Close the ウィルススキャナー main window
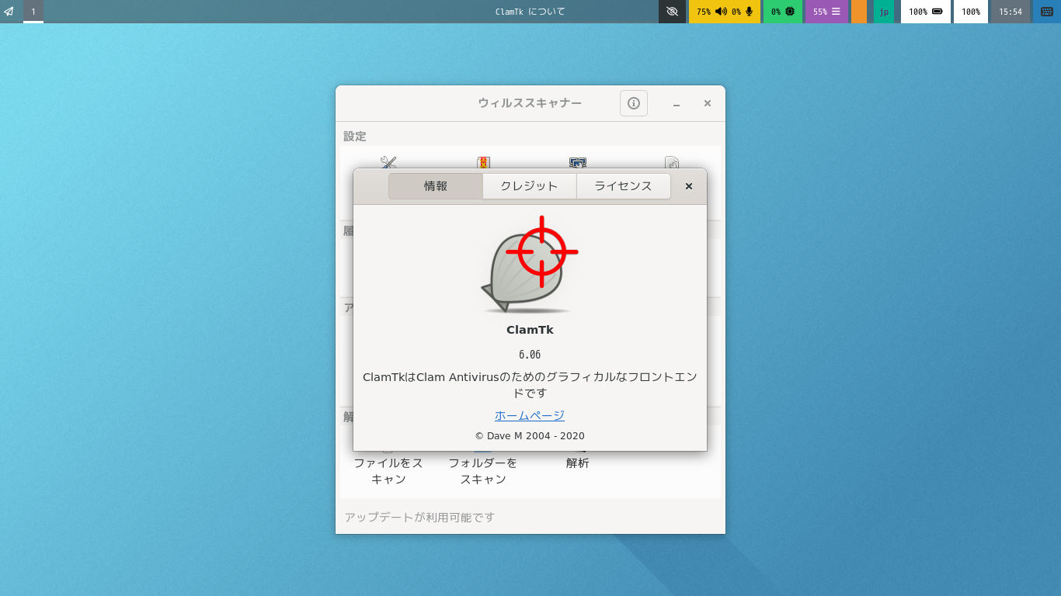Viewport: 1061px width, 596px height. pos(708,103)
